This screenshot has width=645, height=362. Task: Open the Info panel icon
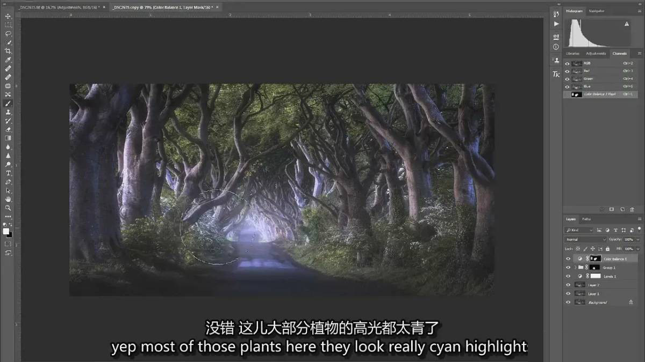[556, 47]
